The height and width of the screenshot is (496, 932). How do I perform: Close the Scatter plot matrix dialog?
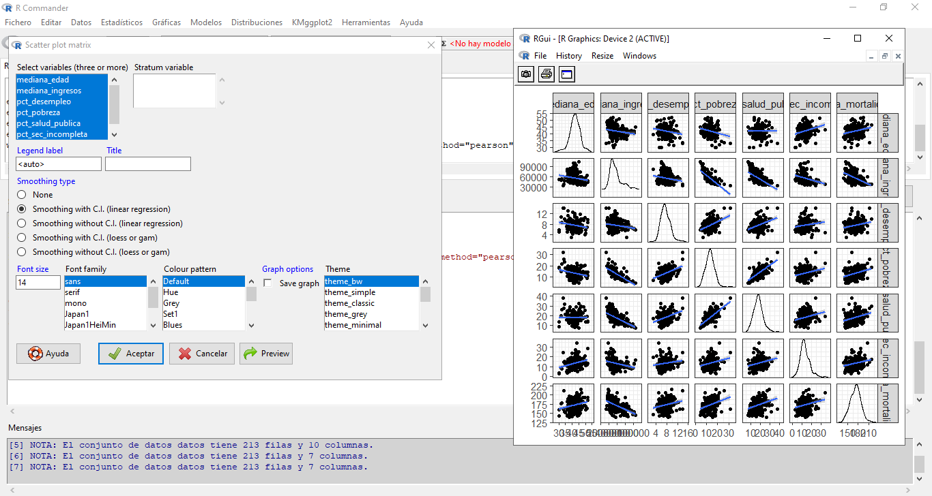click(431, 45)
